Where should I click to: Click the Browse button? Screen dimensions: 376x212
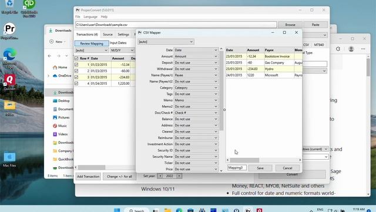pos(290,25)
